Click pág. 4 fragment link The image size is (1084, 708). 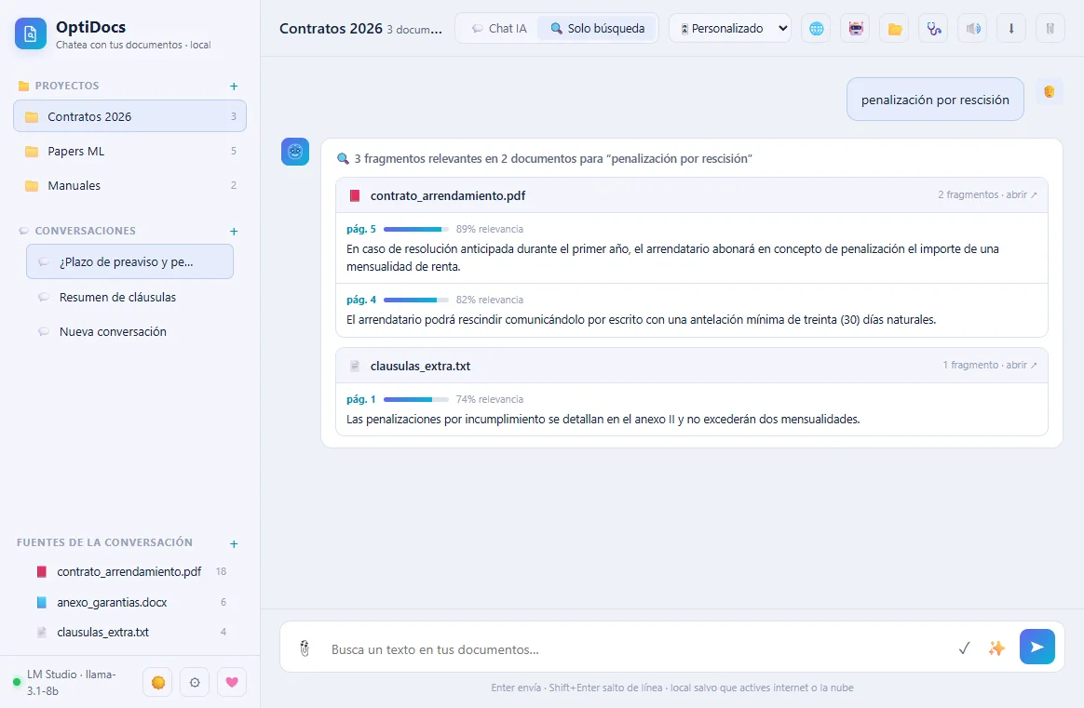point(361,300)
